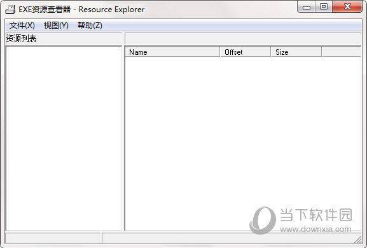
Task: Click the resize grip in status bar corner
Action: coord(358,240)
